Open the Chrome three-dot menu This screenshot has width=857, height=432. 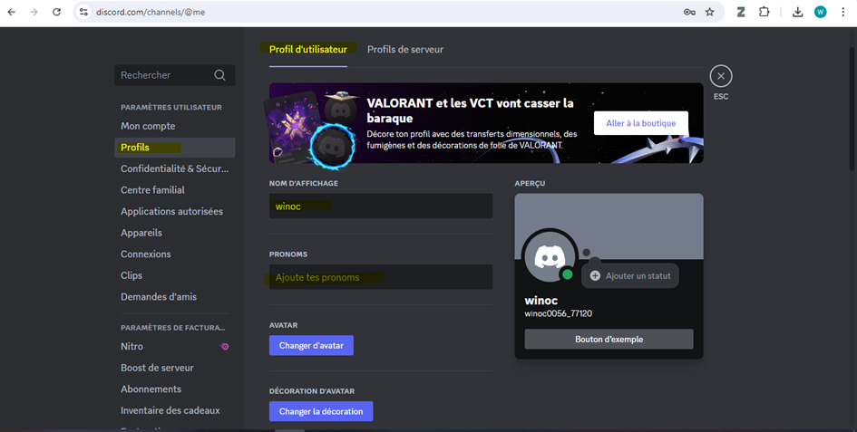[x=842, y=12]
